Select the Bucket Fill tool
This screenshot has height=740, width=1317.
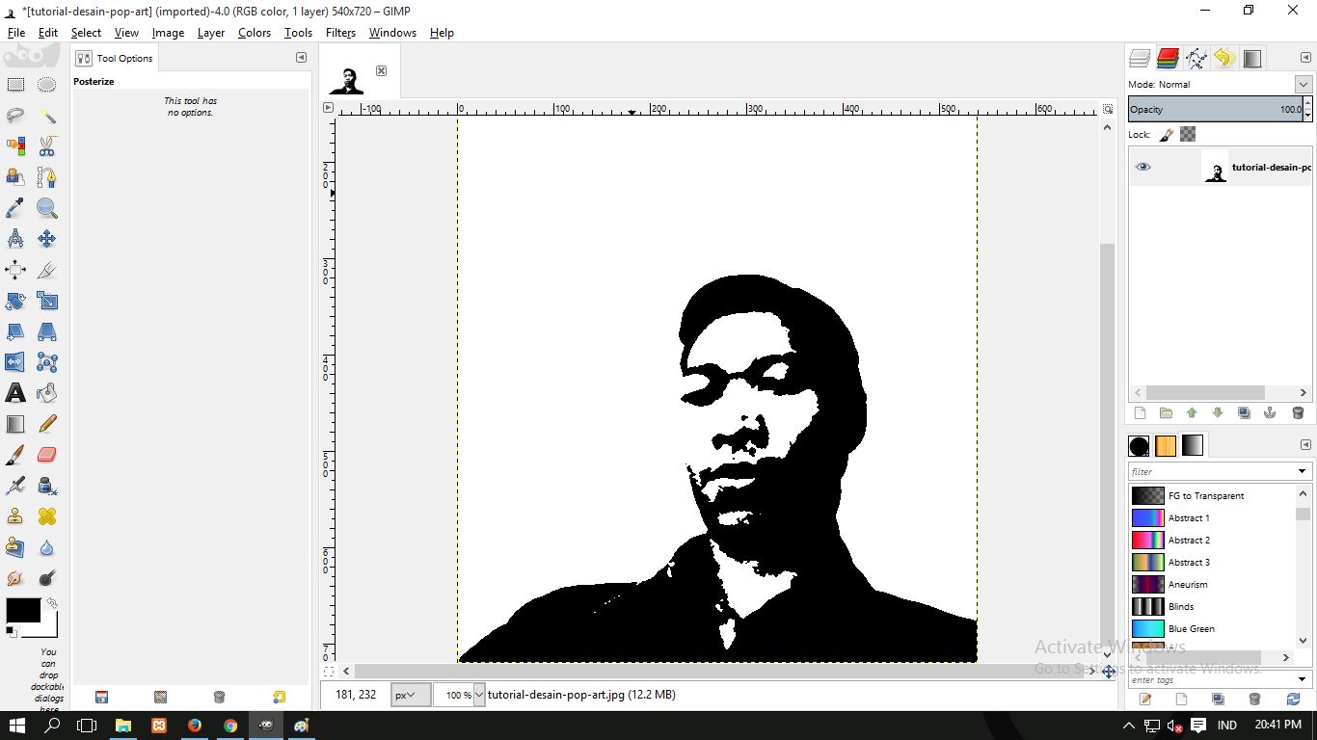click(46, 392)
